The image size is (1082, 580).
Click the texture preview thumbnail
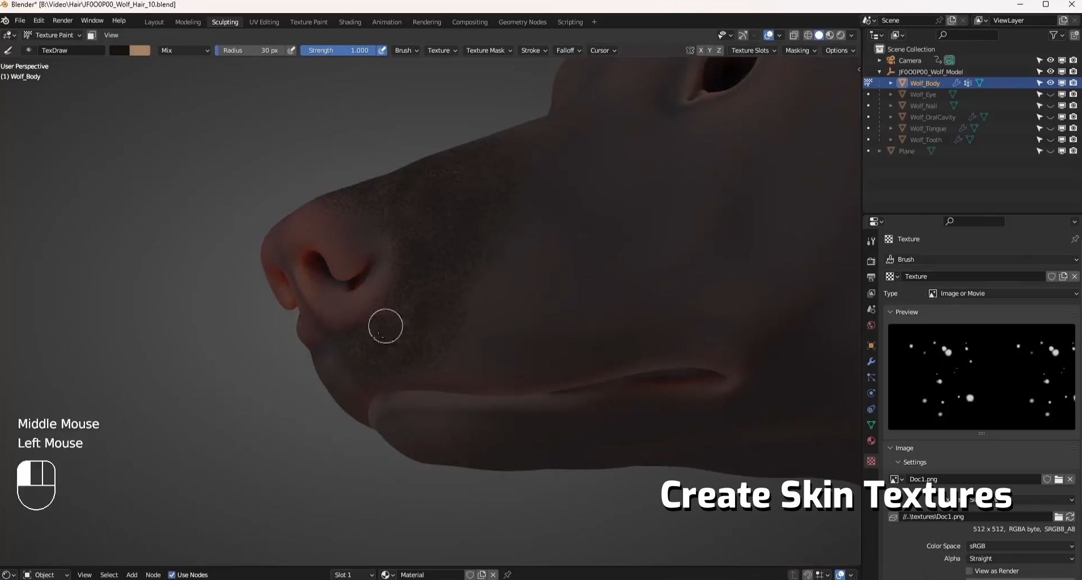click(x=981, y=377)
